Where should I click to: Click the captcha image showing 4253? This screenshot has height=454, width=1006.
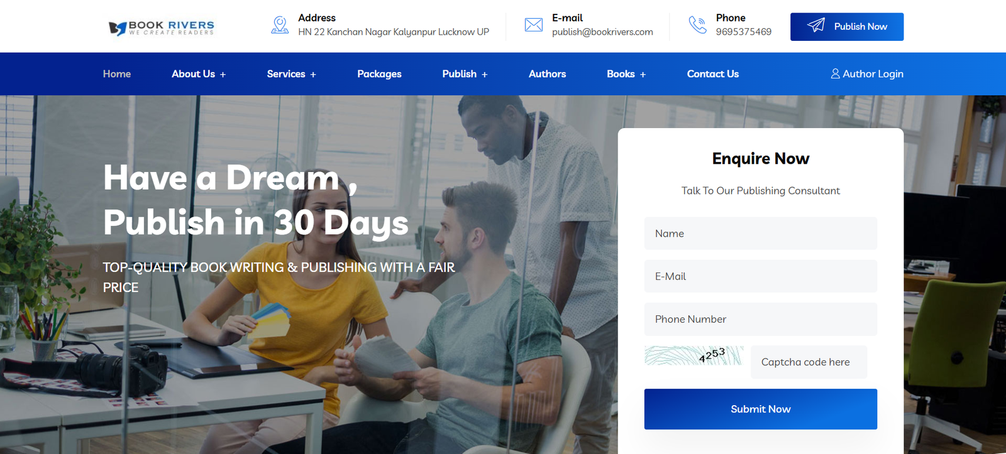[x=694, y=356]
